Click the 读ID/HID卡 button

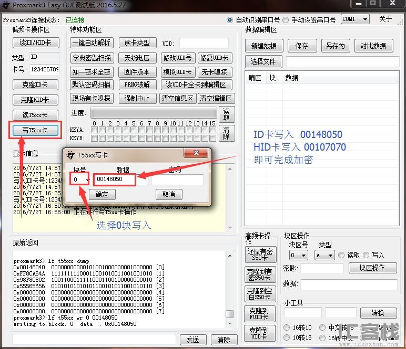point(36,43)
